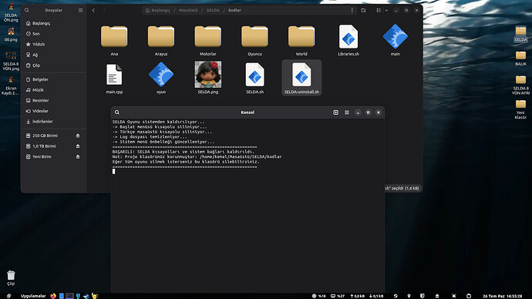This screenshot has width=532, height=299.
Task: Open the SELDA 8 YÖN AYRI desktop folder
Action: [520, 85]
